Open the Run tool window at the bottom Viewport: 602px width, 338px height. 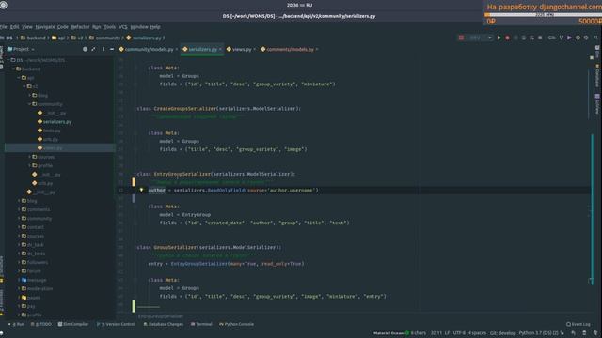point(16,324)
